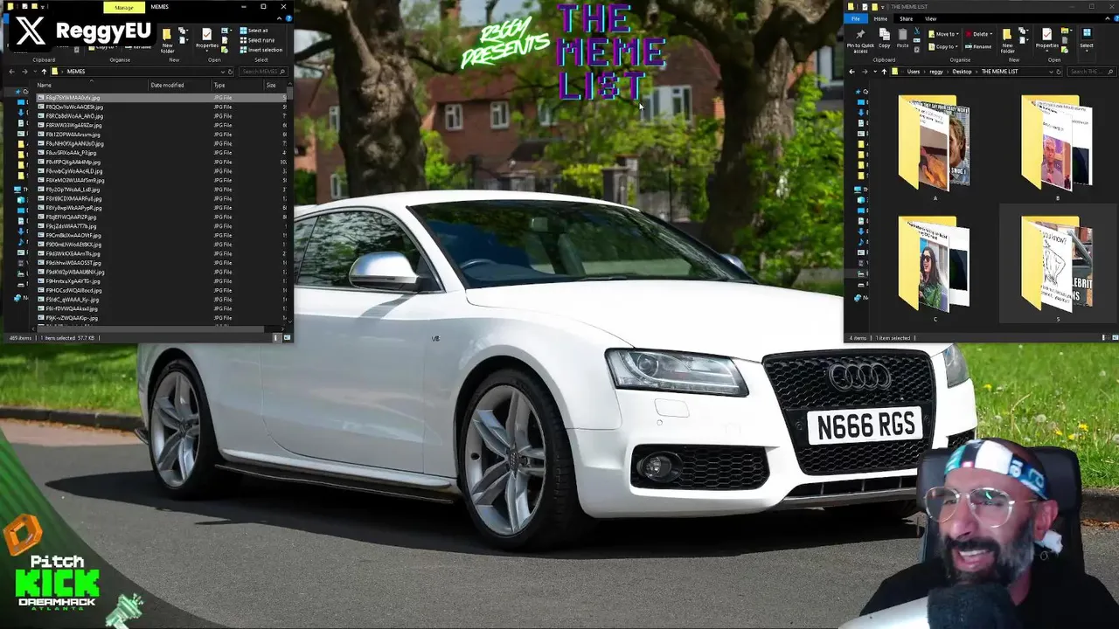Switch MEMES window to large icons view
Image resolution: width=1119 pixels, height=629 pixels.
point(286,337)
